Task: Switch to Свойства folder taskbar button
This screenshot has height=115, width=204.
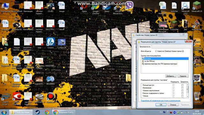Action: coord(21,112)
